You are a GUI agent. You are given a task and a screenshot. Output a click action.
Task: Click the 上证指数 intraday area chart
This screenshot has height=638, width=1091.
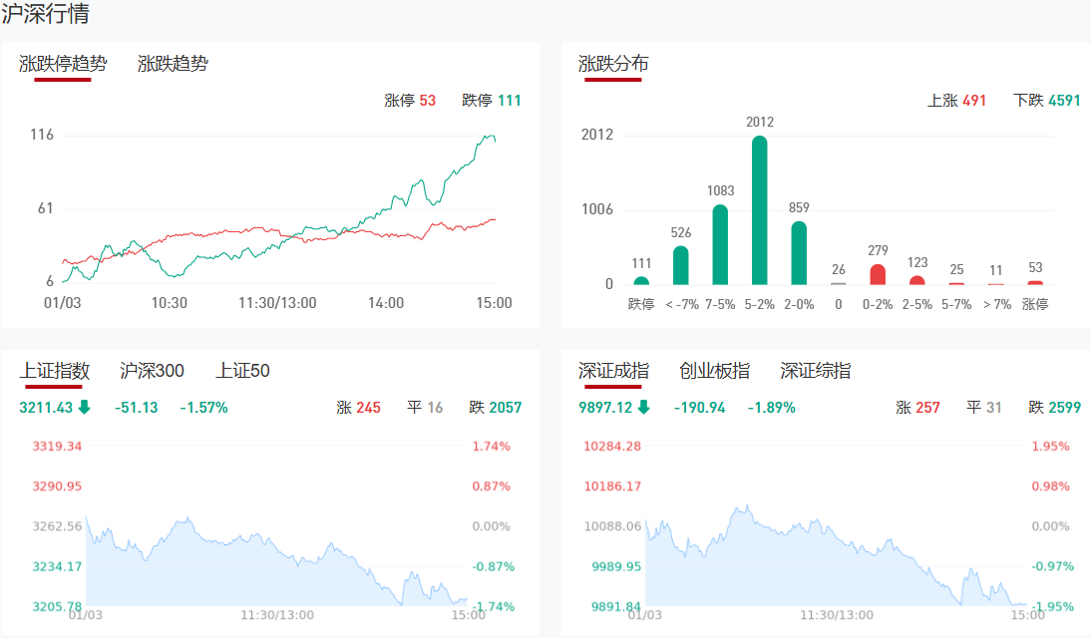pyautogui.click(x=277, y=561)
